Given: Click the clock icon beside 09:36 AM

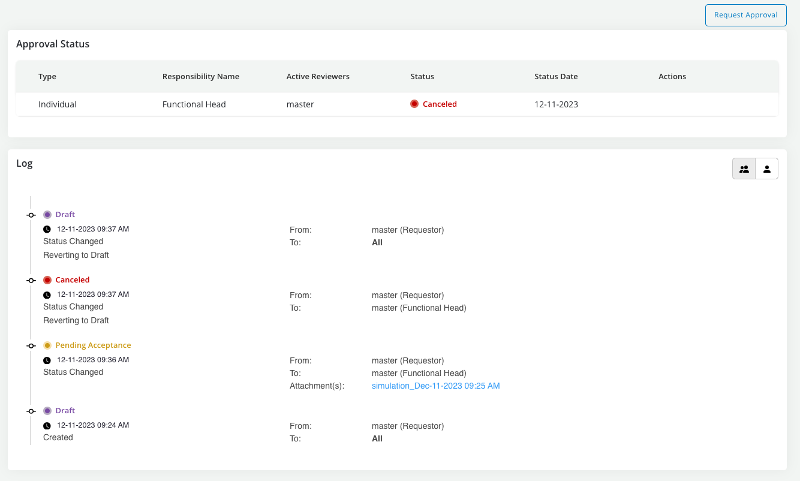Looking at the screenshot, I should coord(47,360).
